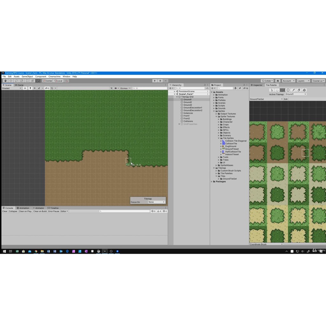Open the Cinemachine menu

(x=54, y=76)
